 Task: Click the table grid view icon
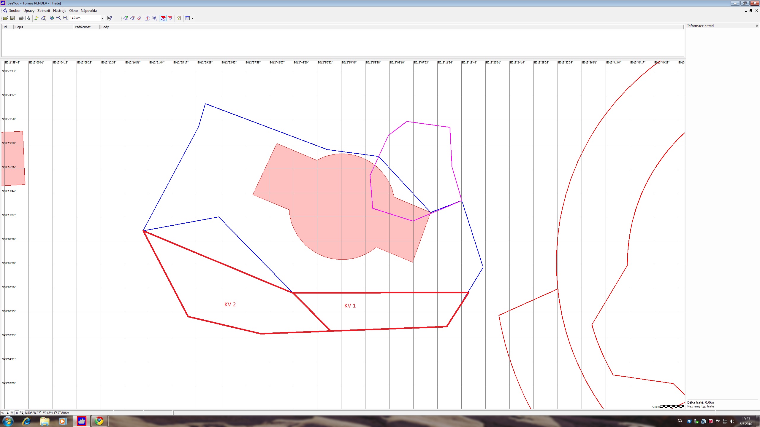[187, 18]
